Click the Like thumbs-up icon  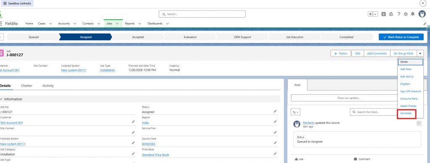tap(296, 159)
